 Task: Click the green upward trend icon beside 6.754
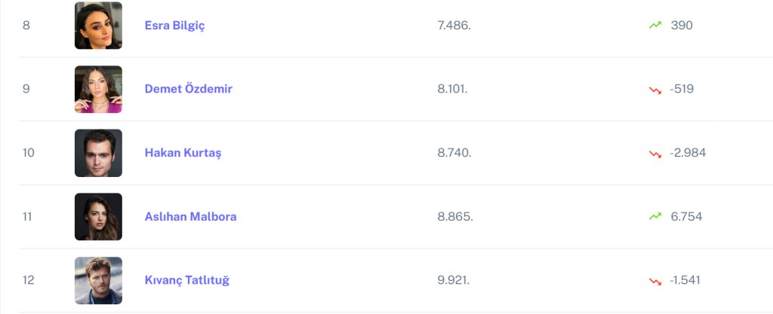pyautogui.click(x=654, y=217)
